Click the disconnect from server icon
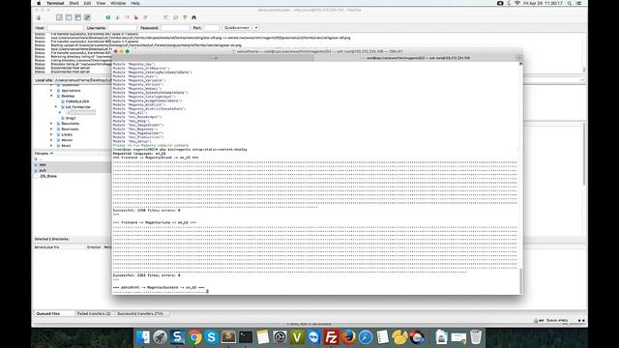This screenshot has height=348, width=619. 136,17
